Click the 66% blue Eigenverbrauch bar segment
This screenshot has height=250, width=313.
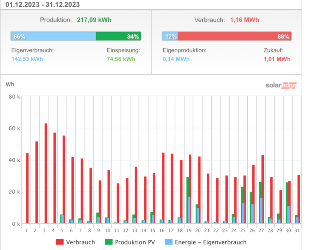coord(53,36)
